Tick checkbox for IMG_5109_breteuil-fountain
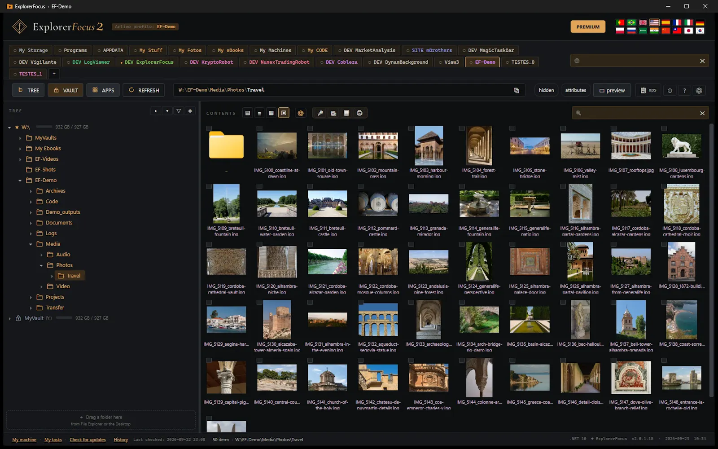Image resolution: width=718 pixels, height=449 pixels. [x=209, y=186]
